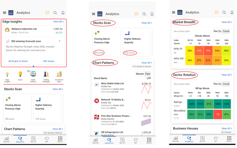Tap the Trading Strategies chess icon

(x=46, y=74)
